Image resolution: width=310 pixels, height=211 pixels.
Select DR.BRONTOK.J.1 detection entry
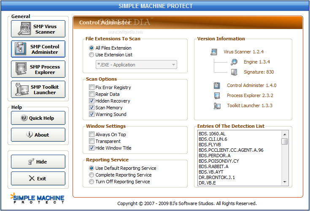pyautogui.click(x=217, y=177)
